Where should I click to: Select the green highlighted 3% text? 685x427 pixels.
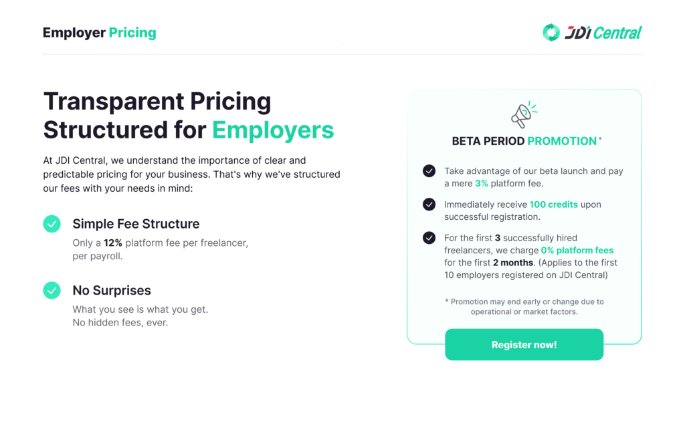[x=480, y=183]
